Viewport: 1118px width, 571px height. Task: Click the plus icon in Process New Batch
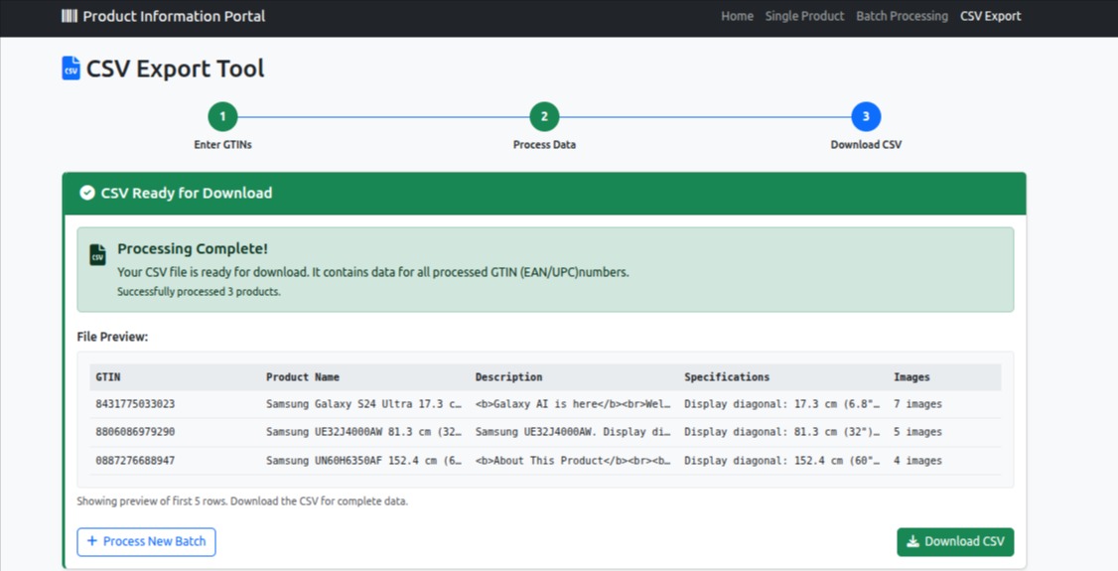92,542
